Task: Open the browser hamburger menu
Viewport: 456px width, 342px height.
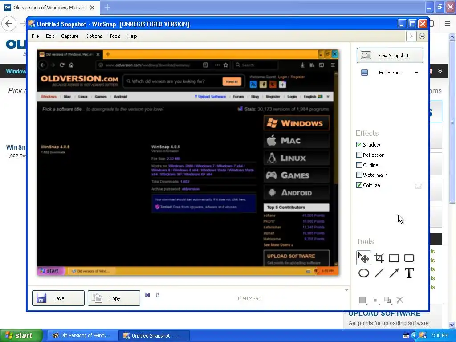Action: click(x=448, y=24)
